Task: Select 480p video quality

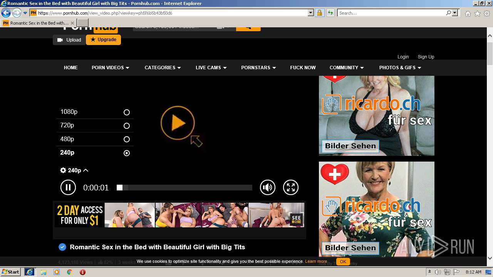Action: tap(95, 139)
